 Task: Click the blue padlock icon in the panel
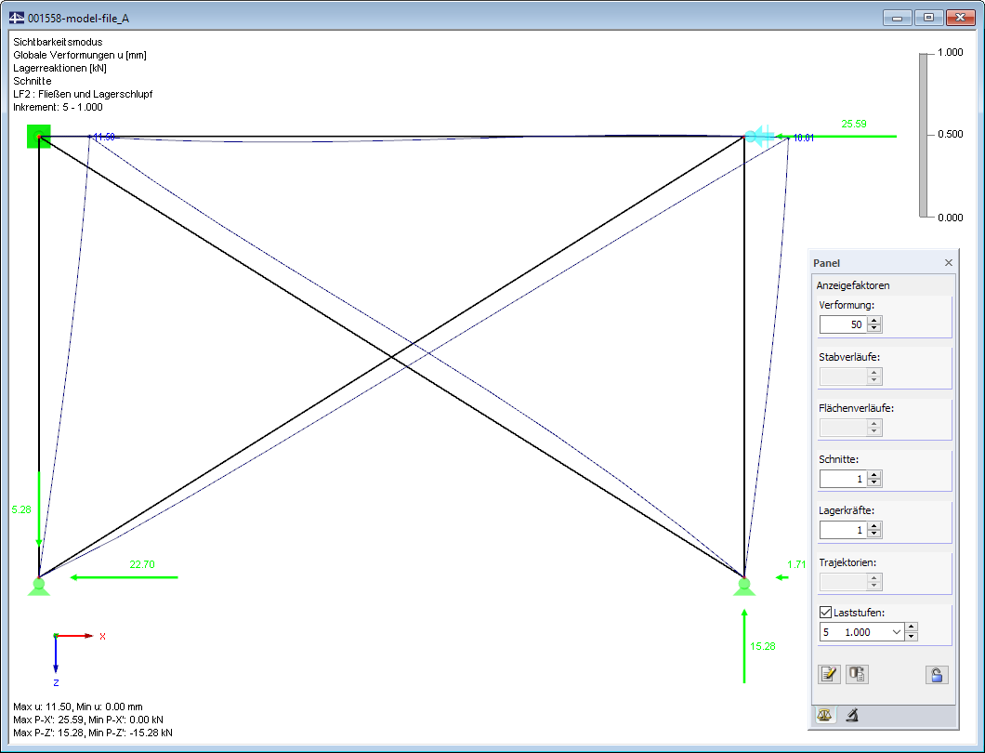[x=937, y=676]
